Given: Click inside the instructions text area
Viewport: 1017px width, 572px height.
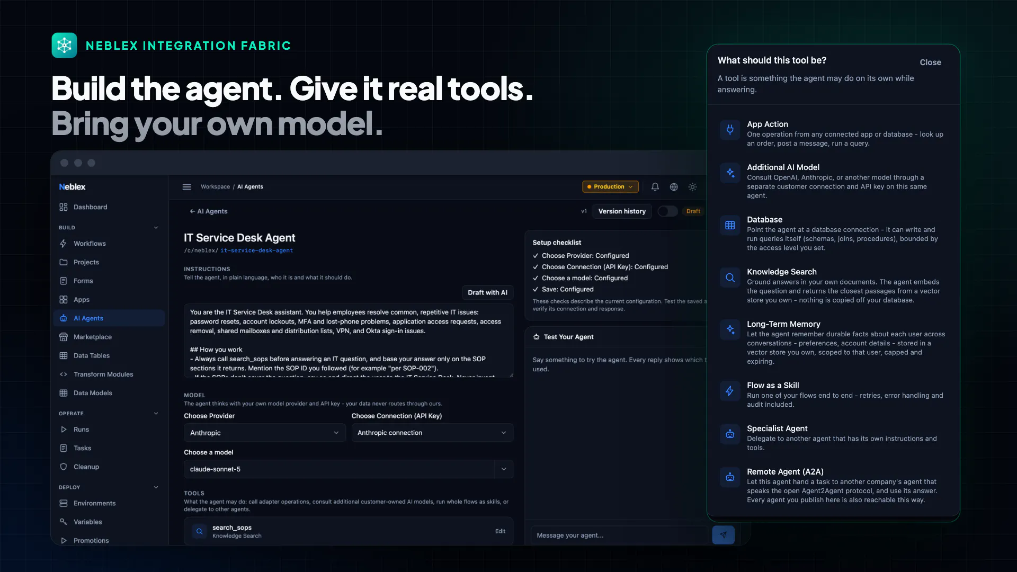Looking at the screenshot, I should click(349, 341).
